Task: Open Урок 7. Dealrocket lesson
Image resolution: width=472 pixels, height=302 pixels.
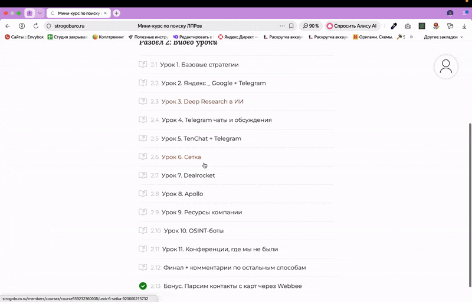Action: tap(188, 175)
